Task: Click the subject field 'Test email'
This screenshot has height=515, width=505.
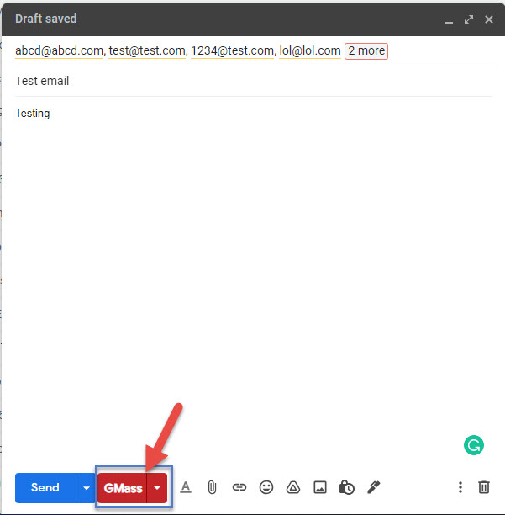Action: [x=253, y=81]
